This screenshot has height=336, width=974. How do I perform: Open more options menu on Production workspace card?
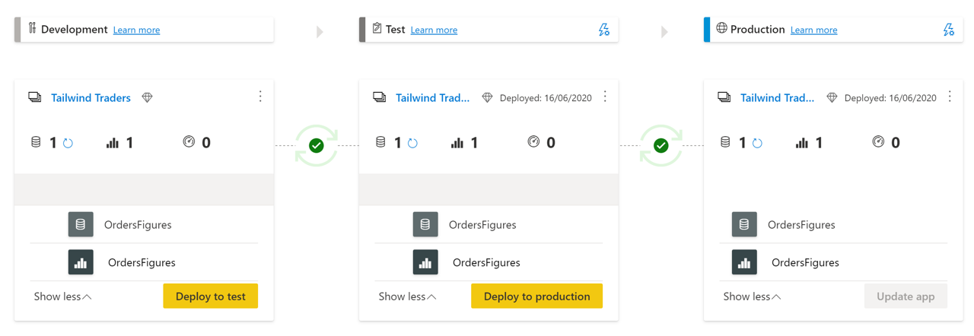(x=950, y=97)
